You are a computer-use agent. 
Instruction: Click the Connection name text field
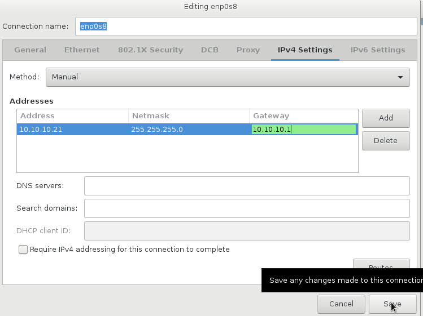(246, 26)
